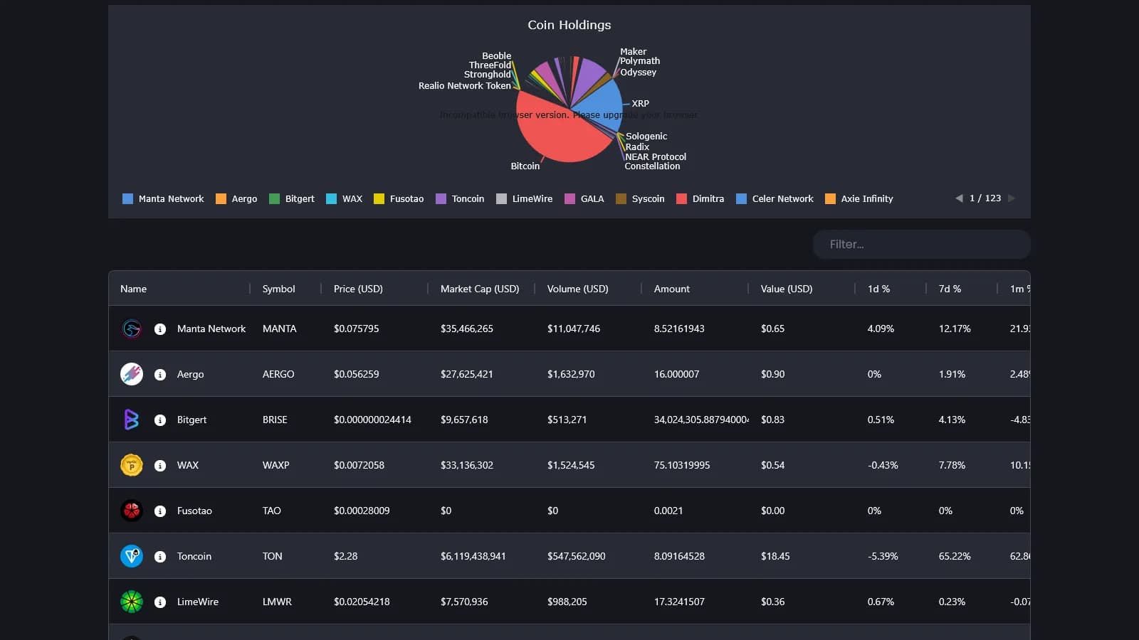Click the LimeWire coin logo
Image resolution: width=1139 pixels, height=640 pixels.
tap(132, 602)
